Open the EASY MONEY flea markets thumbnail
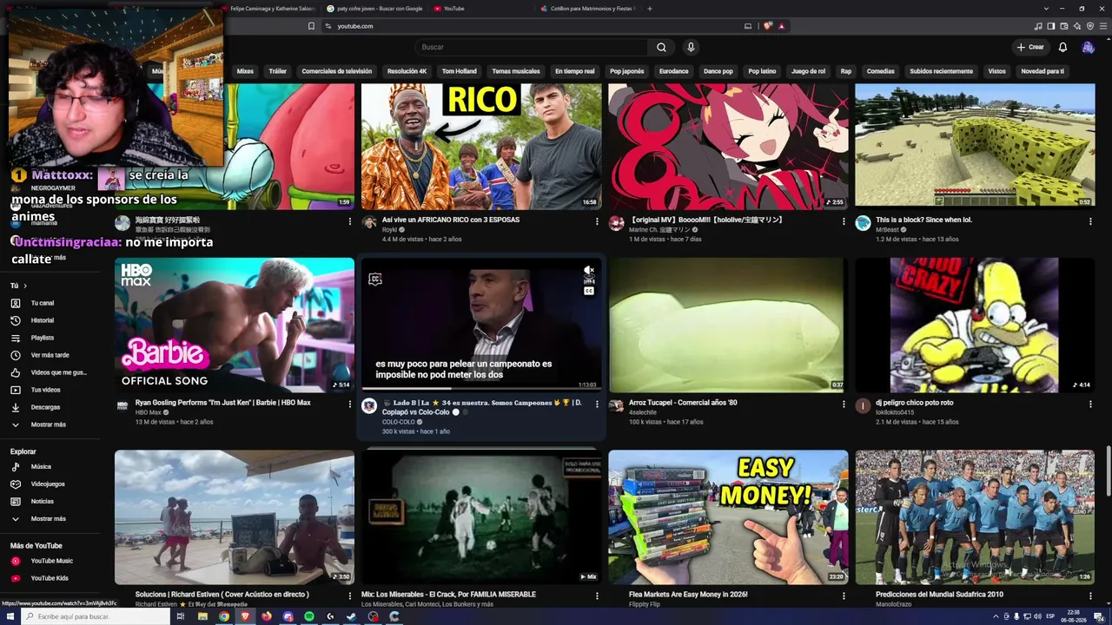Screen dimensions: 1112x625 728,517
